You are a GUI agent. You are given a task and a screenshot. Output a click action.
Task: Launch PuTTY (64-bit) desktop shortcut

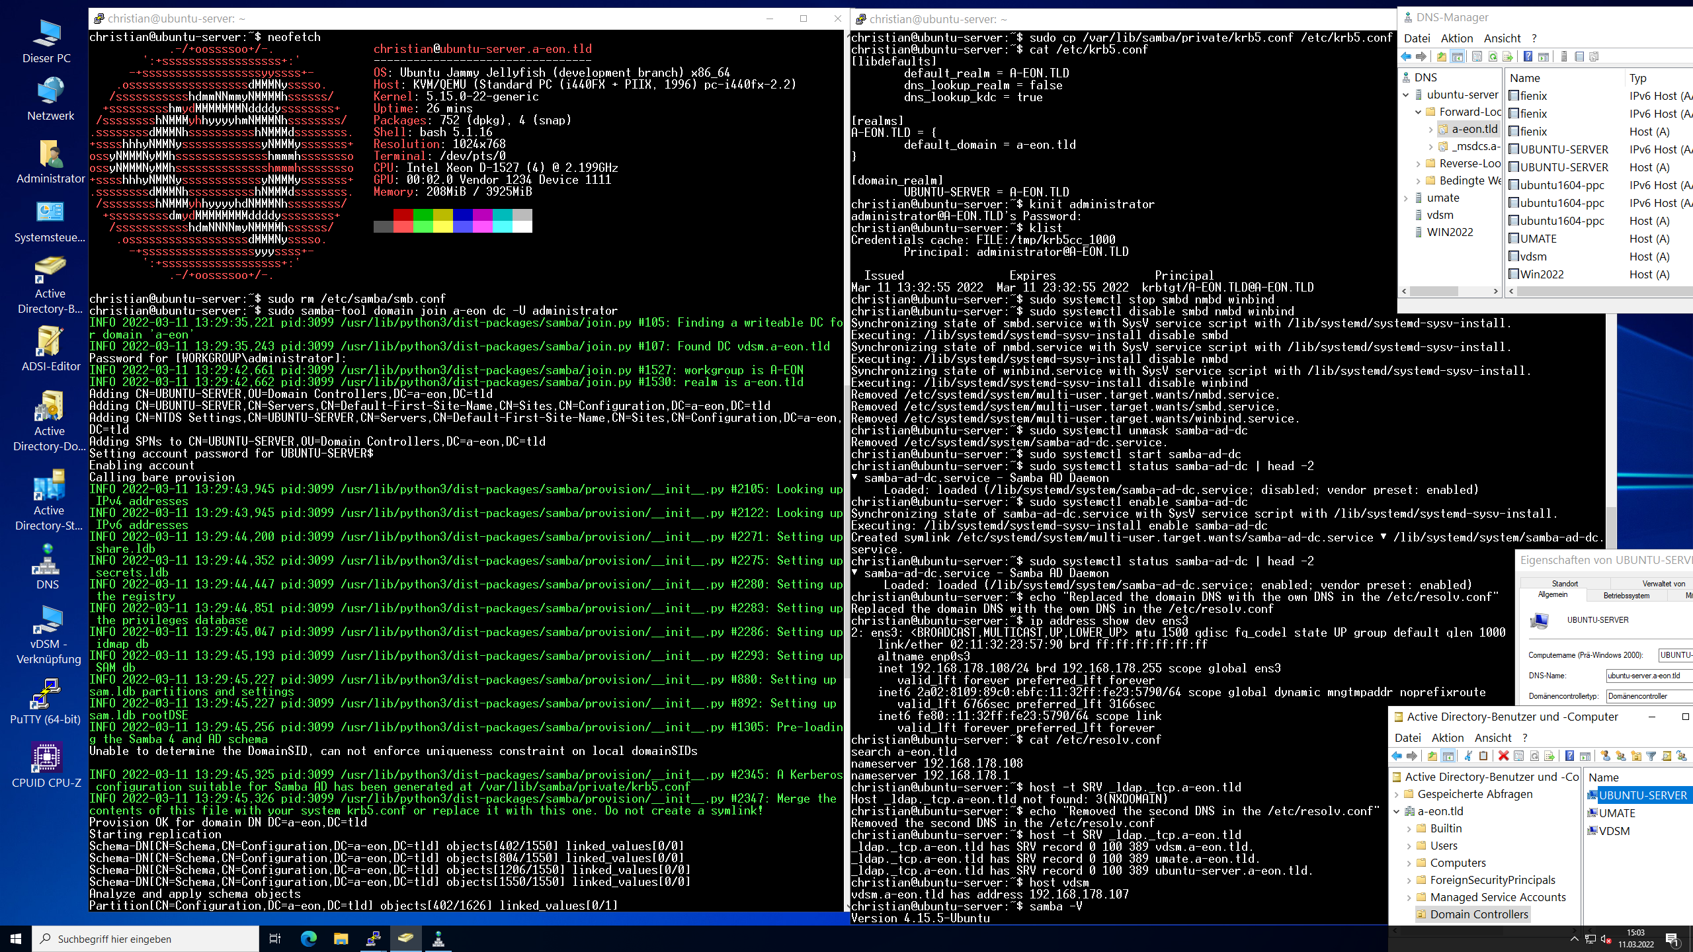click(x=46, y=702)
